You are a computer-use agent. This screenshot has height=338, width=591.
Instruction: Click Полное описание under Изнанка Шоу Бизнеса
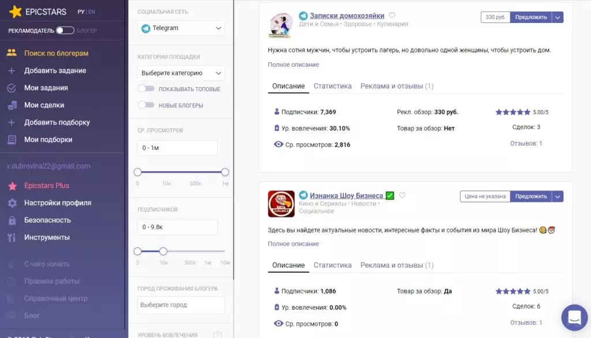pos(293,244)
